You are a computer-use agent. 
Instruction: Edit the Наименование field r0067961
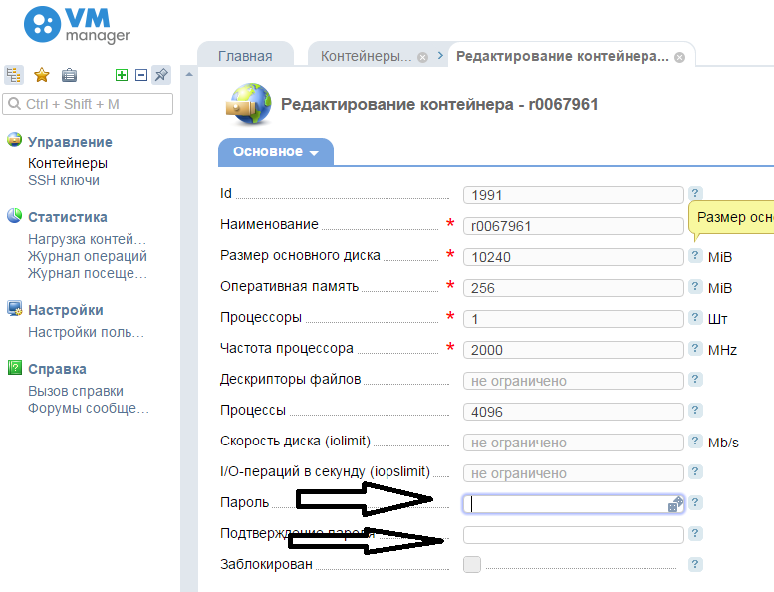click(x=574, y=226)
